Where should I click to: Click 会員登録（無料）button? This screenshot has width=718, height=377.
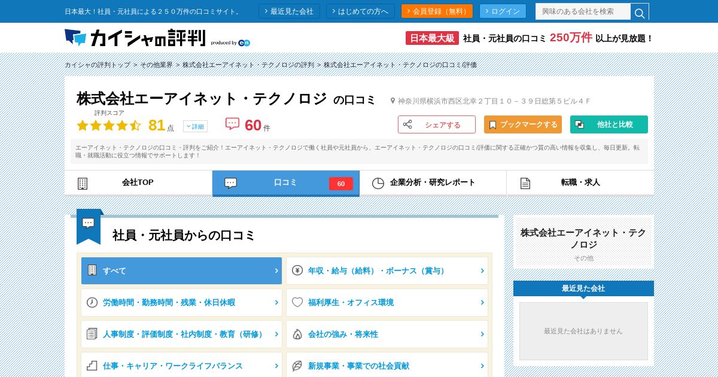(x=437, y=11)
